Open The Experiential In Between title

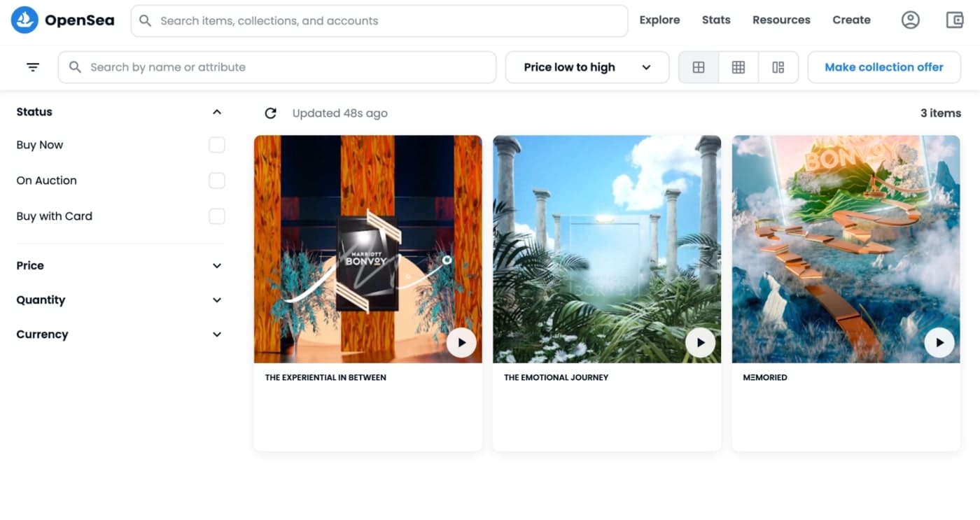[325, 377]
